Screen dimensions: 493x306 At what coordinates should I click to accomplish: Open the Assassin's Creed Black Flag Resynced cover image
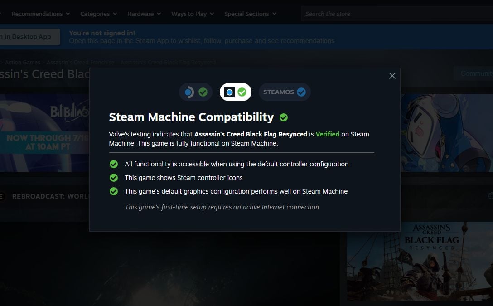[420, 261]
